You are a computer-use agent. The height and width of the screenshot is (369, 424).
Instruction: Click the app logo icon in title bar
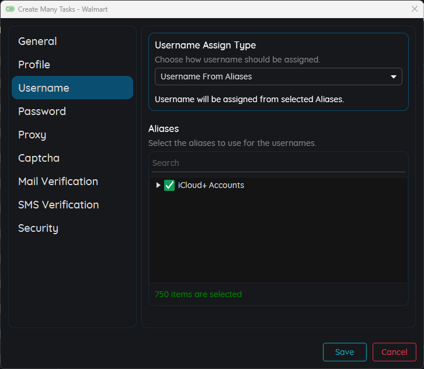tap(10, 9)
